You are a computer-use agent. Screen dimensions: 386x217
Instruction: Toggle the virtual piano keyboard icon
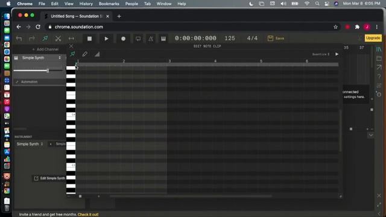[163, 39]
